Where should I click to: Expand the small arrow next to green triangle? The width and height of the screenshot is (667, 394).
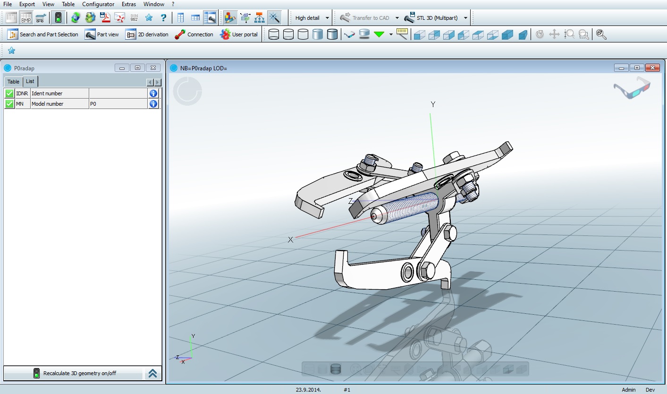(391, 34)
